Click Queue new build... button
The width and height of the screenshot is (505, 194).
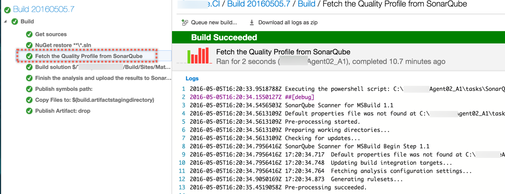click(214, 22)
